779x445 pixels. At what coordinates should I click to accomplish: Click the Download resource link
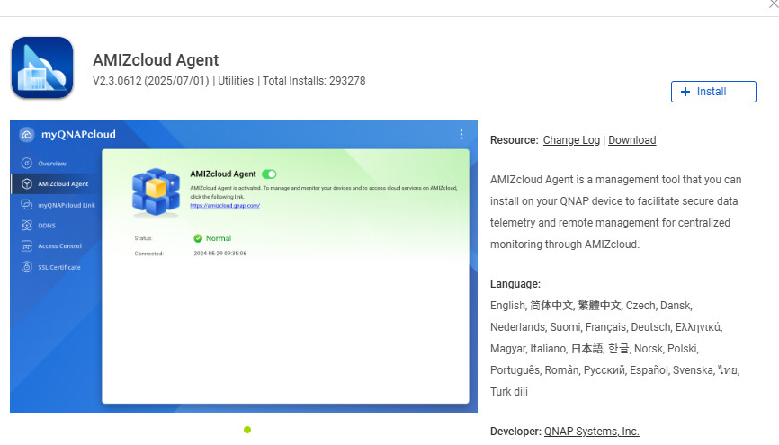point(631,140)
